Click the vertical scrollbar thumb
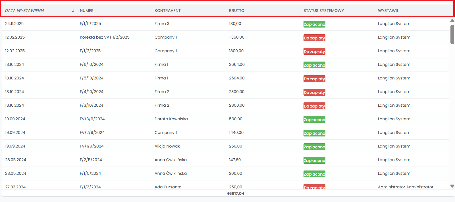The width and height of the screenshot is (455, 202). pos(452,34)
